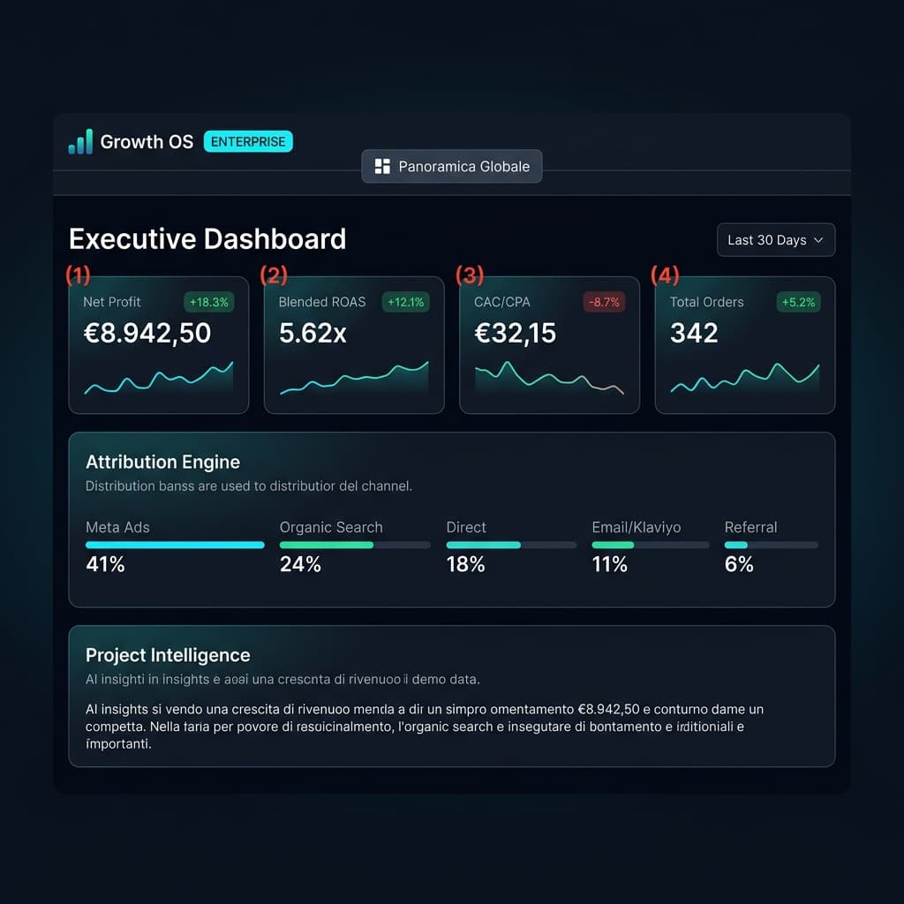Click the Email/Klaviyo progress bar

tap(651, 545)
